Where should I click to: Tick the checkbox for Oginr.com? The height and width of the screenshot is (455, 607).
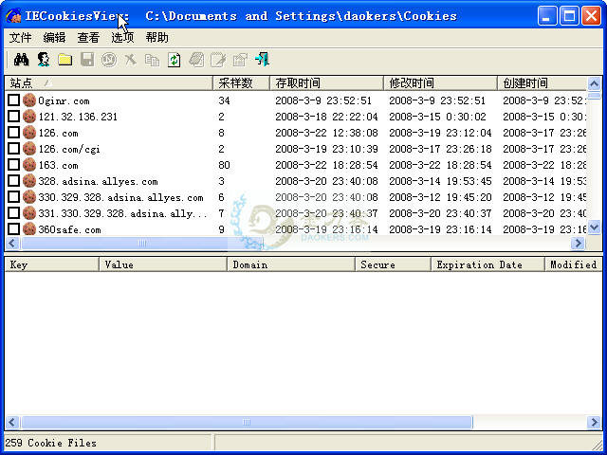(13, 100)
